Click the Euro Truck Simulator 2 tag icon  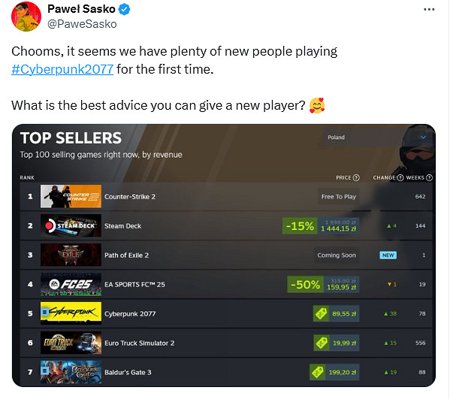[x=319, y=343]
